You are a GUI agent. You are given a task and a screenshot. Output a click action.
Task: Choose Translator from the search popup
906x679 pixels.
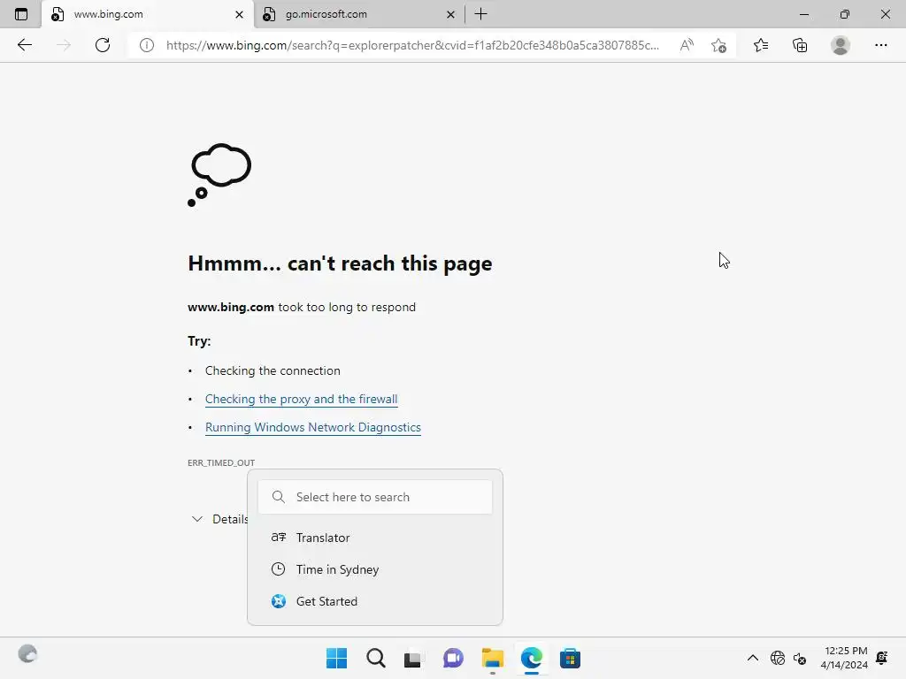(375, 538)
